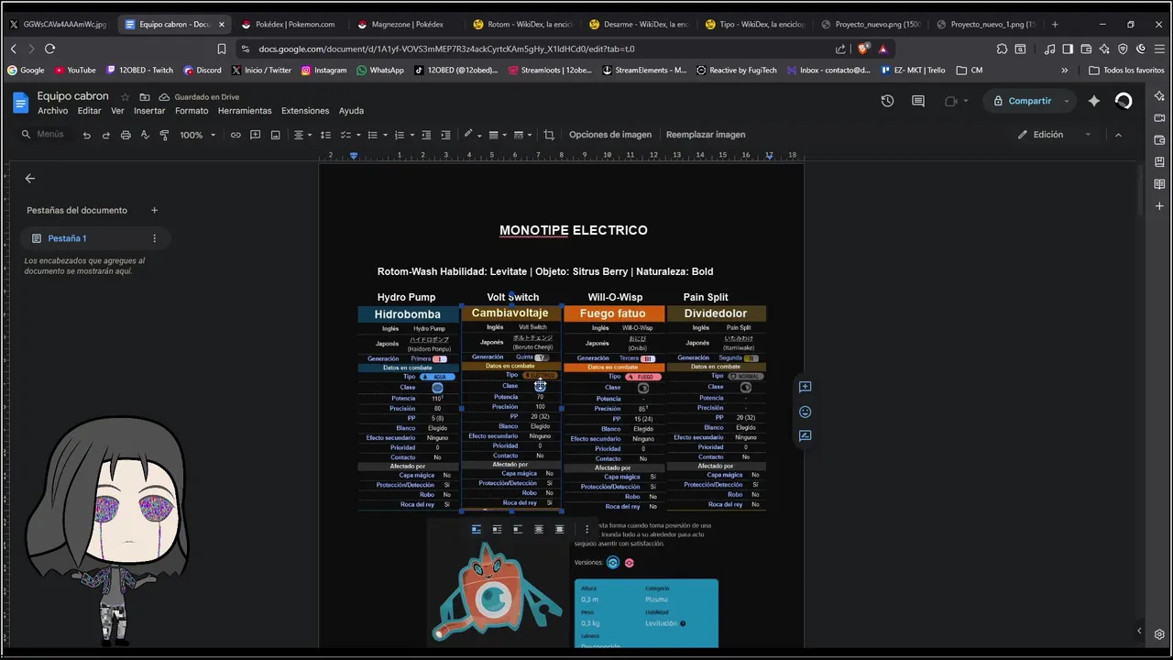Open the Edición mode dropdown
This screenshot has width=1173, height=660.
(x=1054, y=135)
